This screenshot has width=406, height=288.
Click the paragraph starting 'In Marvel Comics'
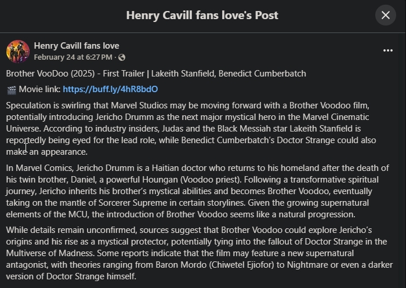point(191,191)
